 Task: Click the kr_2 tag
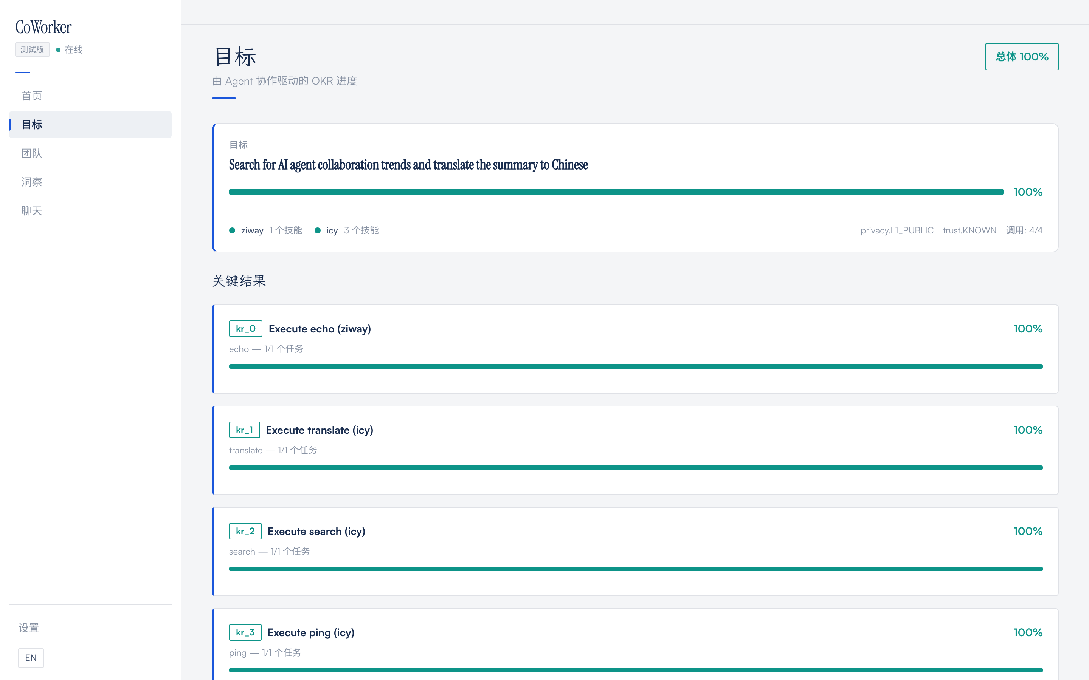(245, 531)
